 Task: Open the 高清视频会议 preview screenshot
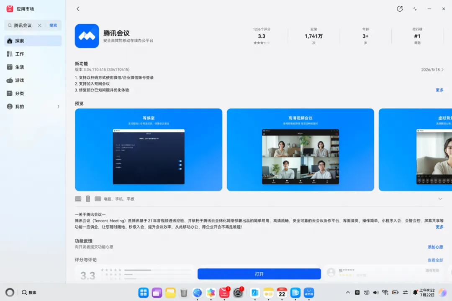coord(300,150)
